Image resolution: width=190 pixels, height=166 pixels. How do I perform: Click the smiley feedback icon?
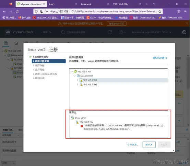coord(184,32)
